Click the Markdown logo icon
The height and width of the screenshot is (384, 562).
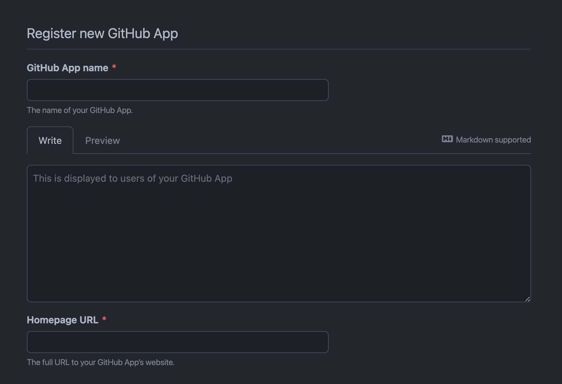[x=447, y=139]
